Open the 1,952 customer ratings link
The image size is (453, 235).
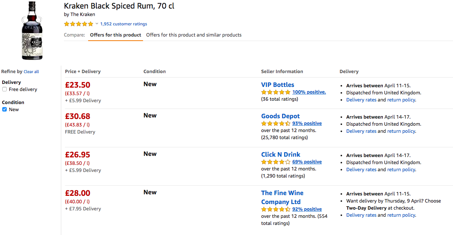[x=124, y=24]
